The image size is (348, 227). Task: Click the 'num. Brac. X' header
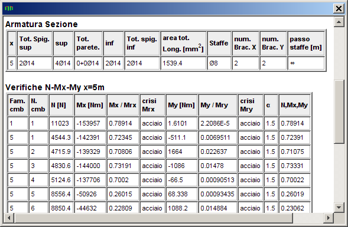pyautogui.click(x=245, y=43)
